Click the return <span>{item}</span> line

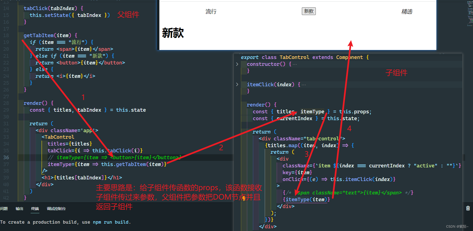74,49
